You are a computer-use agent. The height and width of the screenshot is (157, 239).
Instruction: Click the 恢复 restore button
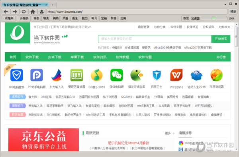(186, 18)
